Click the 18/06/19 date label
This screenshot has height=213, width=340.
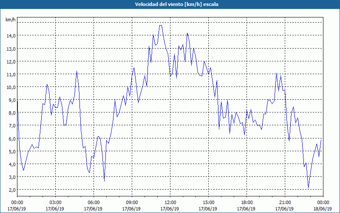point(323,209)
